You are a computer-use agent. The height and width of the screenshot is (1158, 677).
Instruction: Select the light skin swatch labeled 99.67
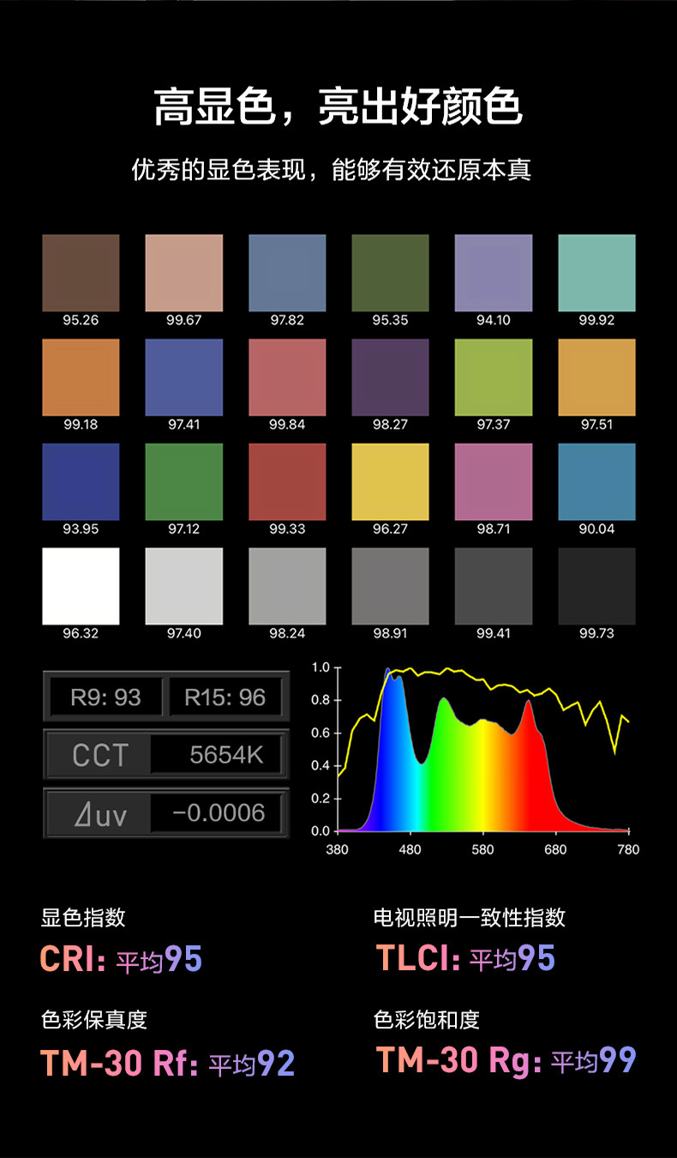(184, 273)
